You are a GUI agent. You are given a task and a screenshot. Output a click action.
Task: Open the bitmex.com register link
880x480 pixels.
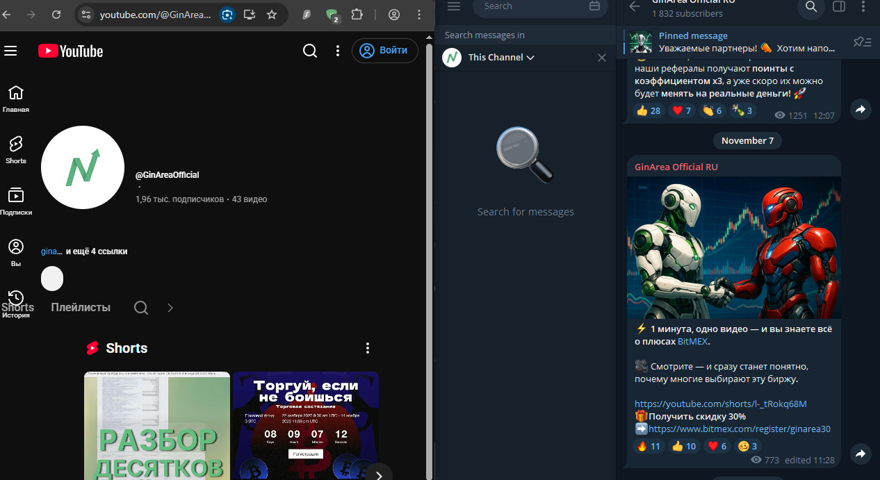pyautogui.click(x=739, y=429)
